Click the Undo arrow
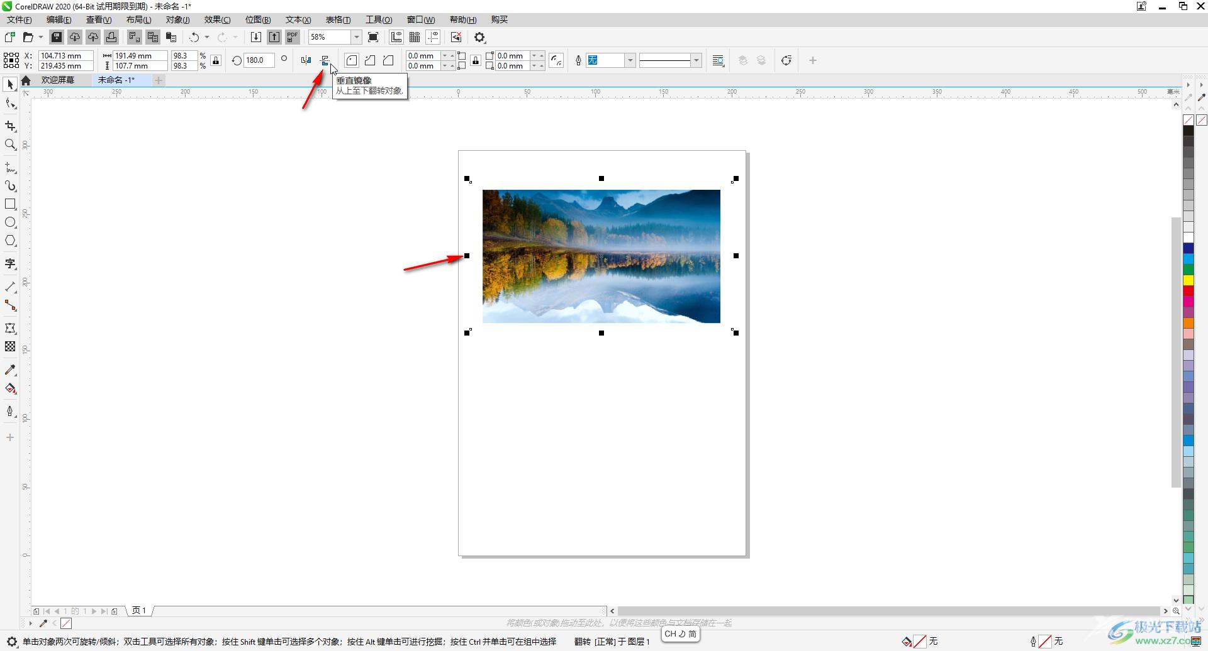This screenshot has width=1208, height=651. tap(194, 37)
